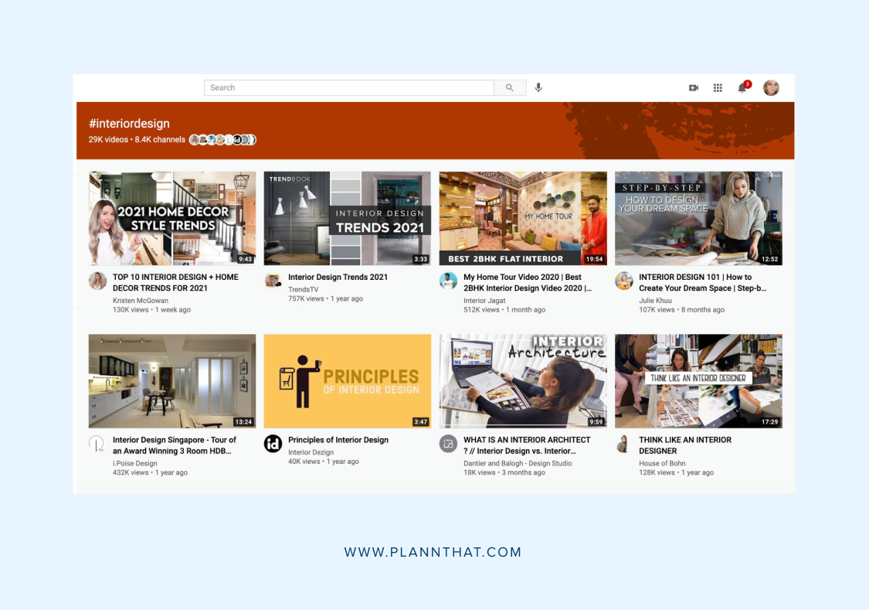Go to Interior Dezign channel name
869x610 pixels.
tap(311, 452)
